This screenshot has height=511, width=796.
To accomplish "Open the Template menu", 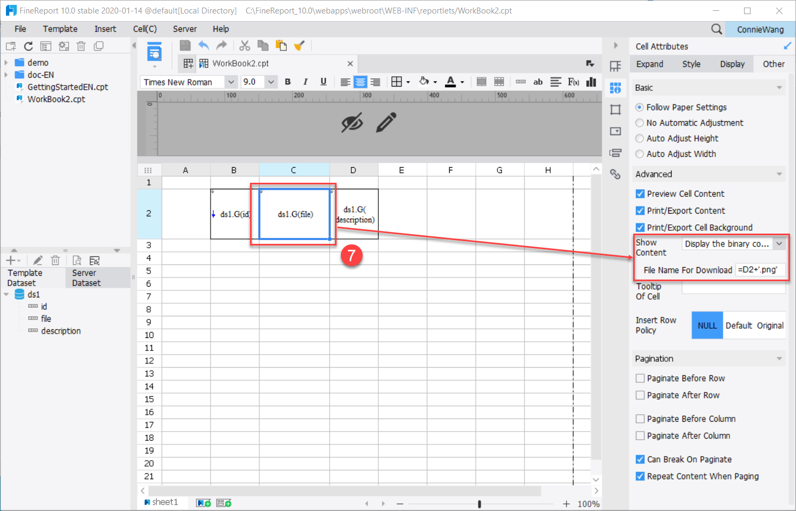I will 60,29.
